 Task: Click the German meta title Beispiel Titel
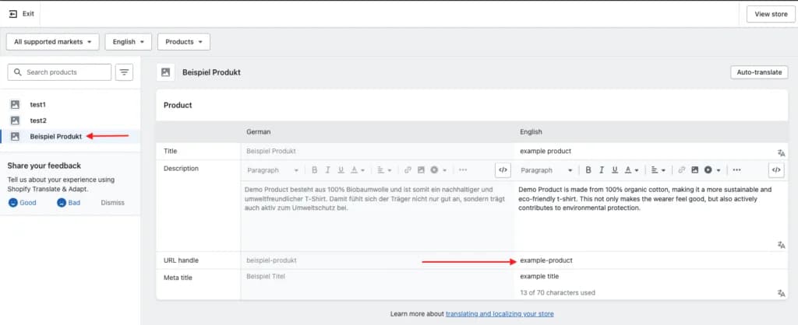pos(266,277)
